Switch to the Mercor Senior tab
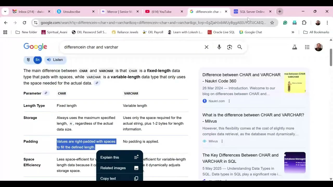This screenshot has height=187, width=333. pyautogui.click(x=120, y=12)
